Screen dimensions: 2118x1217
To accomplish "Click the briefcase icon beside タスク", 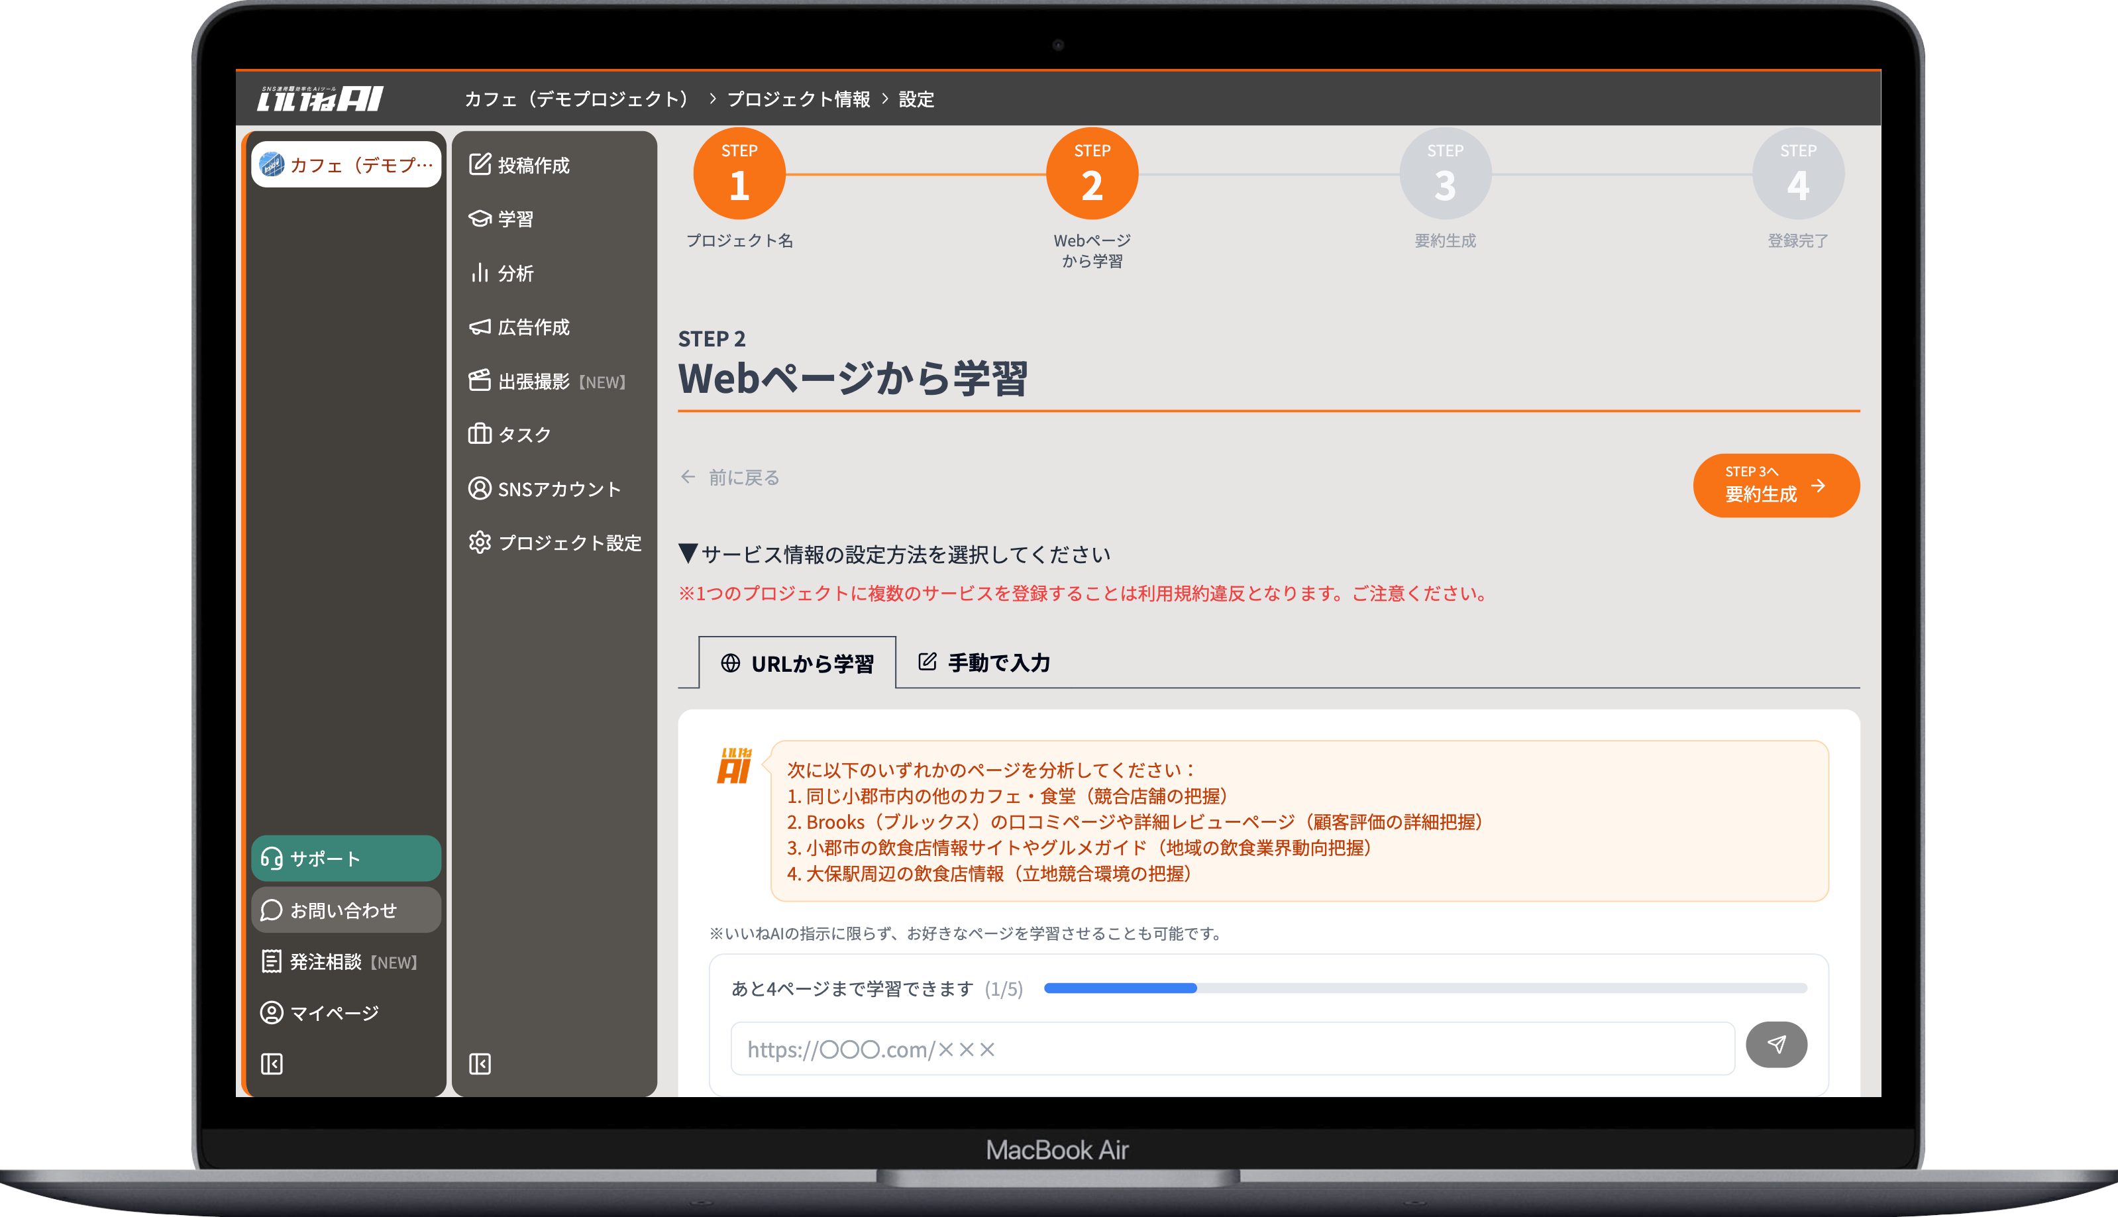I will [480, 434].
